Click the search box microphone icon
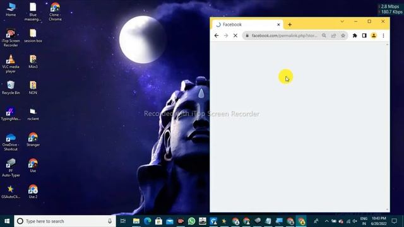Image resolution: width=404 pixels, height=227 pixels. click(x=110, y=221)
